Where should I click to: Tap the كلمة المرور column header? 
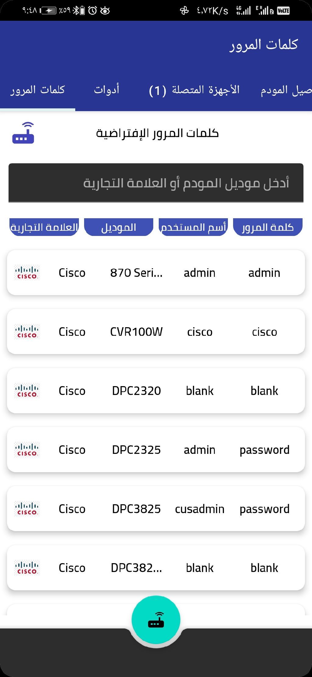click(268, 227)
